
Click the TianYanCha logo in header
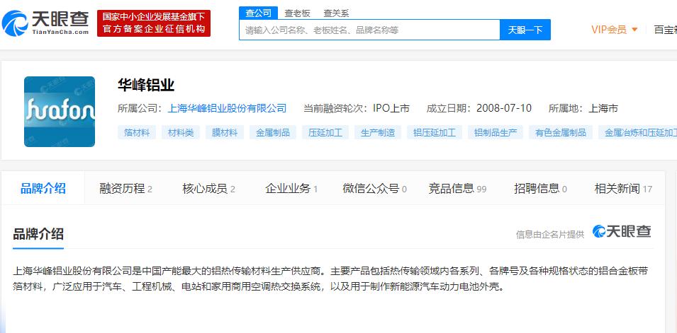pyautogui.click(x=46, y=23)
